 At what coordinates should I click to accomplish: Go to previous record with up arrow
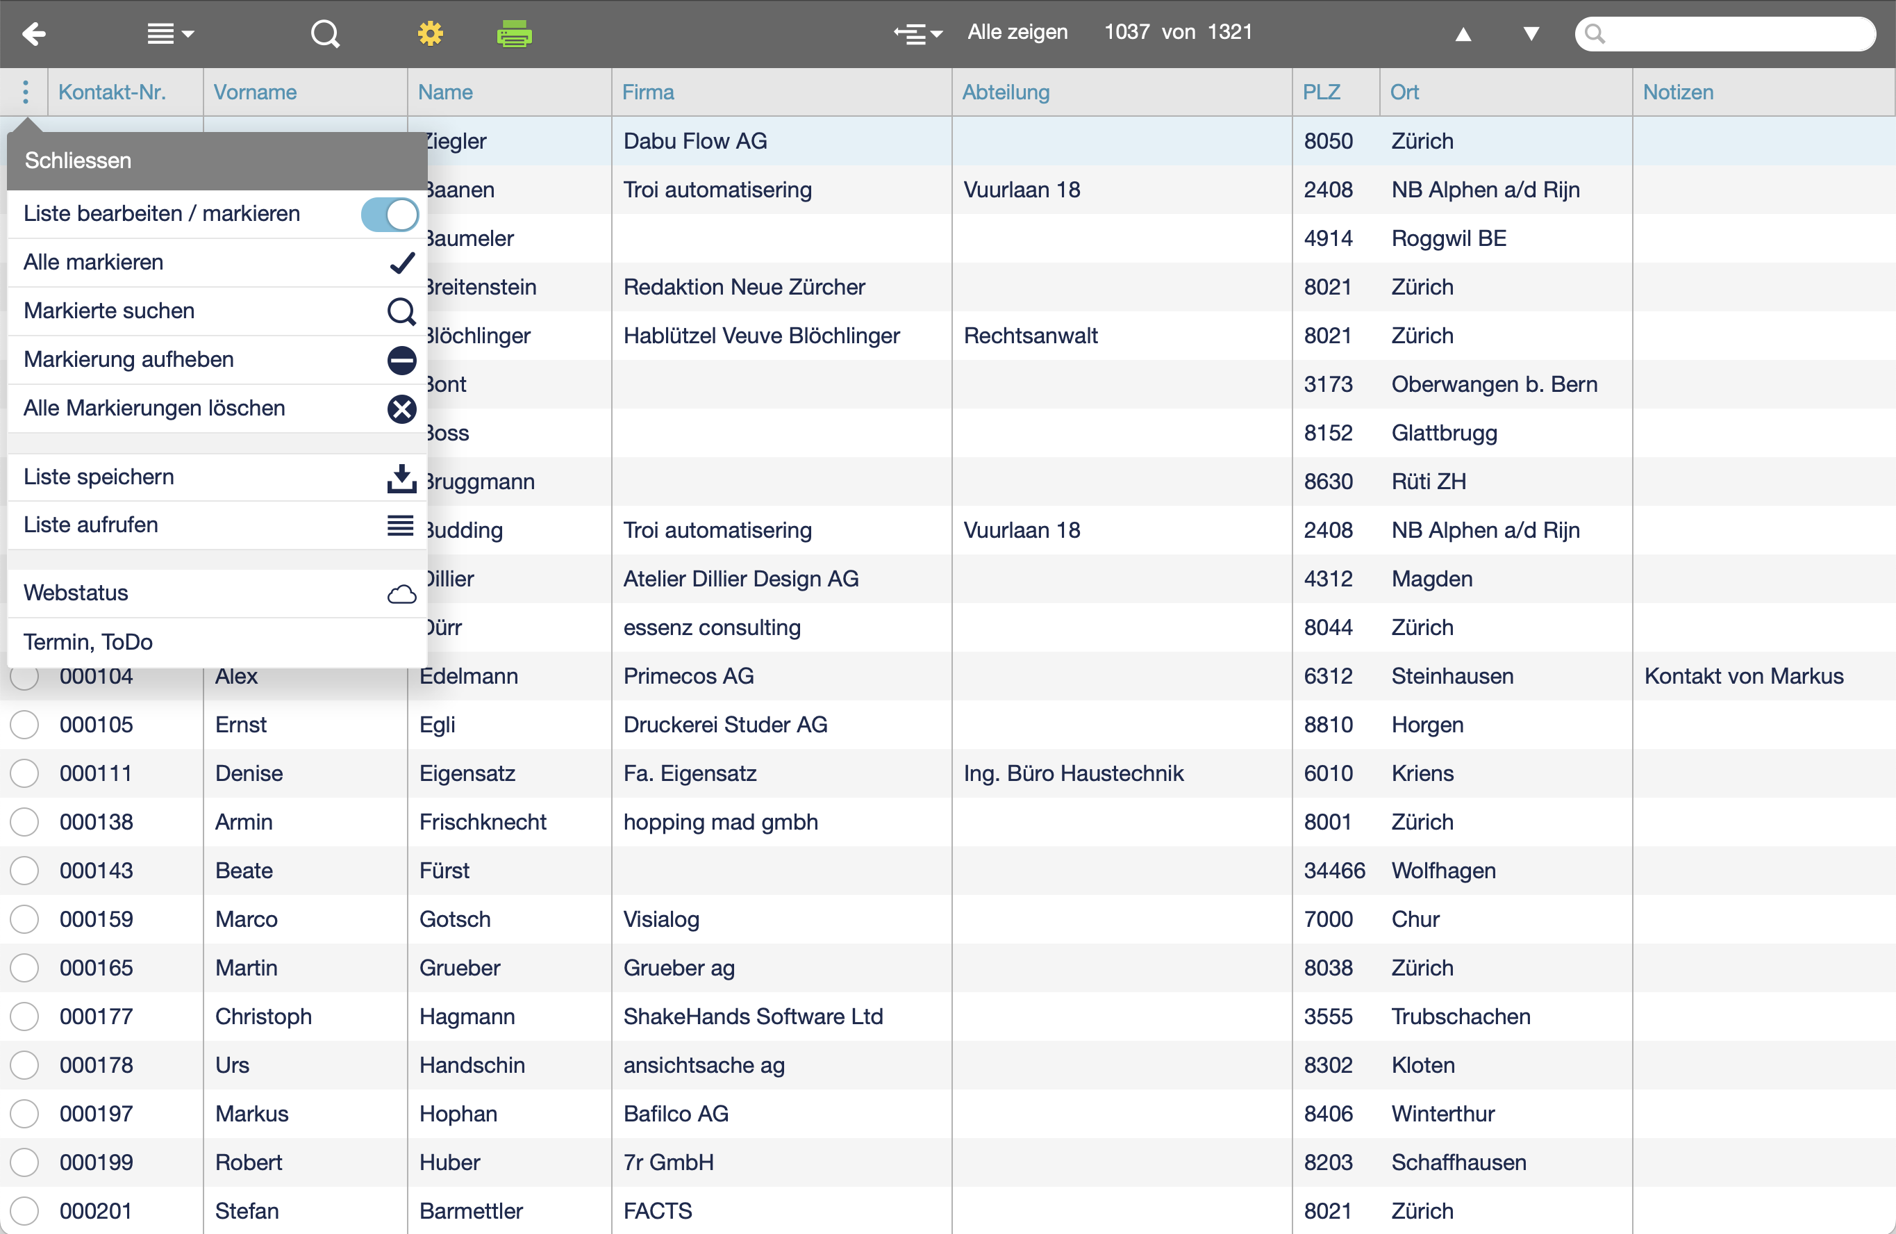(1463, 33)
